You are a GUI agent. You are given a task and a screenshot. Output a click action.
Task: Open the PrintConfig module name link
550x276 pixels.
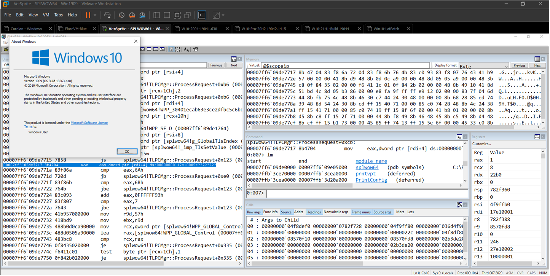[x=371, y=180]
